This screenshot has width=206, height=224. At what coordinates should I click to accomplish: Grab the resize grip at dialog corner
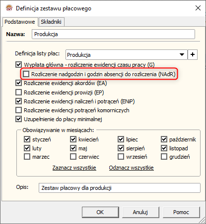(202, 220)
